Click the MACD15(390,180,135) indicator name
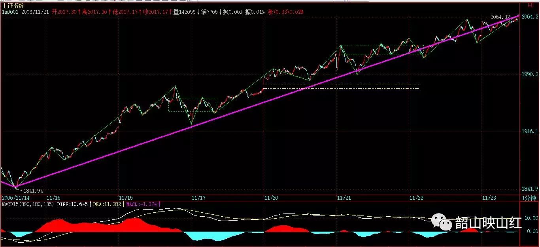The image size is (540, 247). (x=28, y=204)
